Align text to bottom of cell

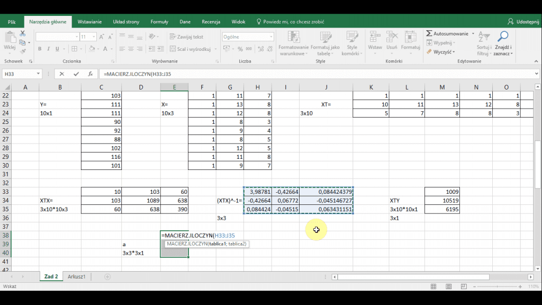click(139, 37)
